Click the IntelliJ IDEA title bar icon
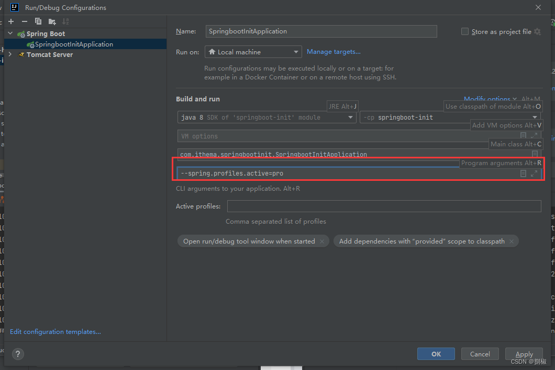The image size is (555, 370). point(15,7)
